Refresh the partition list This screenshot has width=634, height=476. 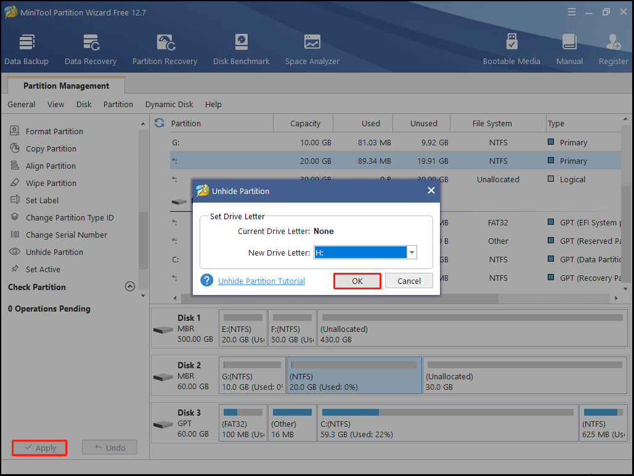click(160, 123)
